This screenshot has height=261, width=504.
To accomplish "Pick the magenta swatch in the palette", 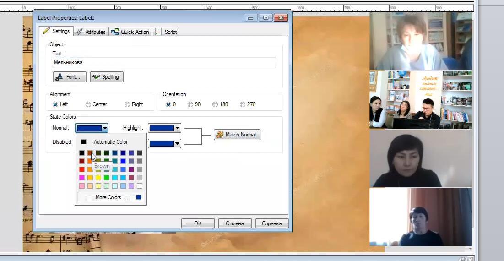I will tap(82, 178).
